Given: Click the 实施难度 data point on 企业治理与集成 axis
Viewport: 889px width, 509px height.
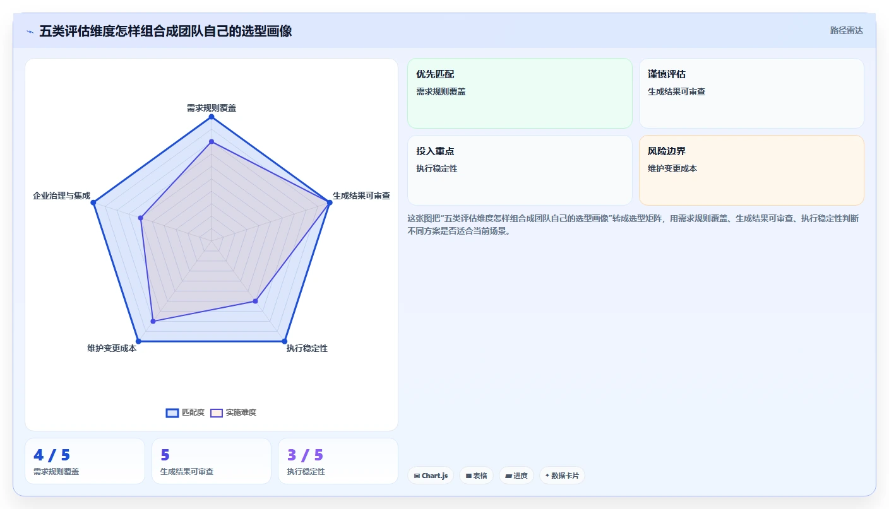Looking at the screenshot, I should click(141, 218).
